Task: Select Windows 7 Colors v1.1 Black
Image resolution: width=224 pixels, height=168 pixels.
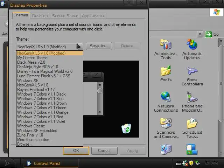Action: pyautogui.click(x=50, y=94)
